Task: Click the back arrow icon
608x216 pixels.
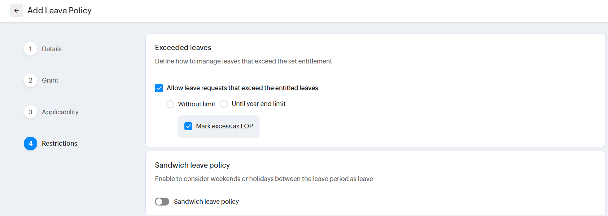Action: [16, 11]
